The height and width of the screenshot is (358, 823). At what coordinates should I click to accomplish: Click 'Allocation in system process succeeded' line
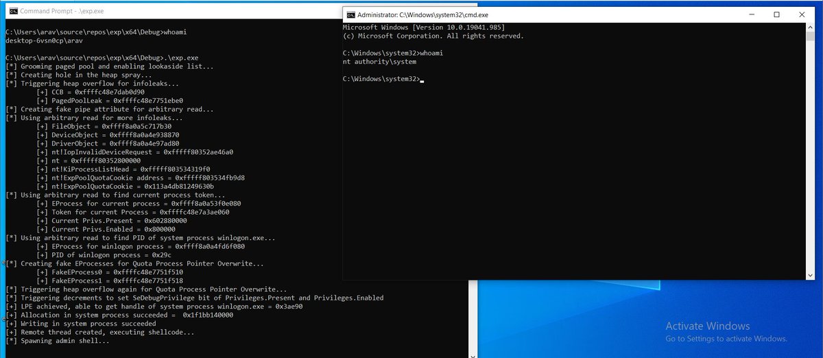coord(119,315)
